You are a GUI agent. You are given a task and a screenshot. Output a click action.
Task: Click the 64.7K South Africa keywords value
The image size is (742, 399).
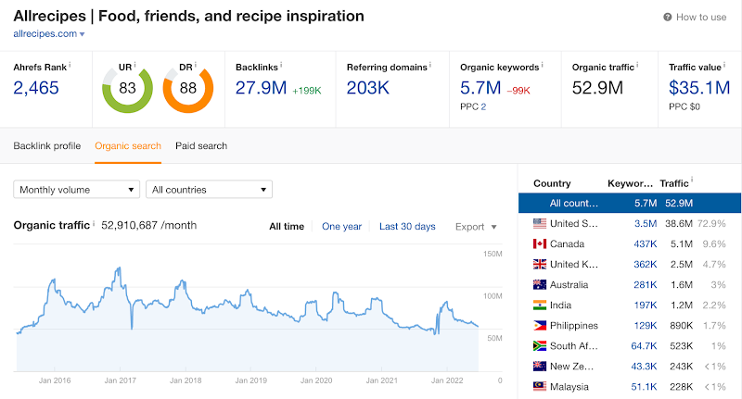pos(644,345)
